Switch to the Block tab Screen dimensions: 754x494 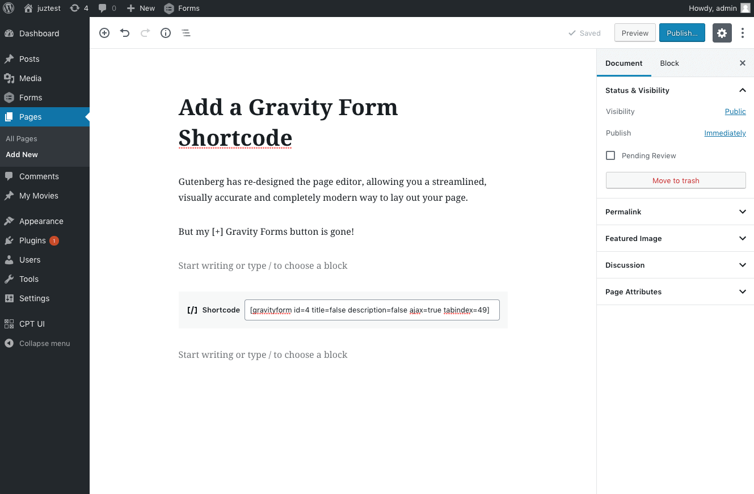point(669,64)
